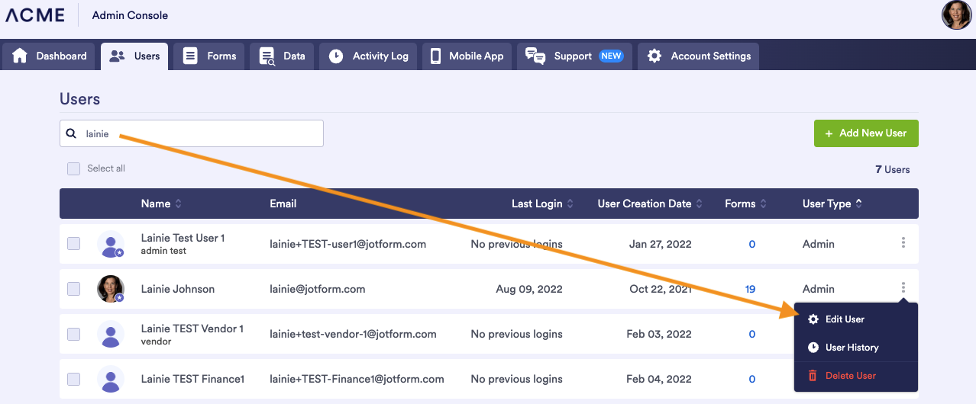
Task: Select the Lainie TEST Vendor 1 checkbox
Action: tap(73, 334)
